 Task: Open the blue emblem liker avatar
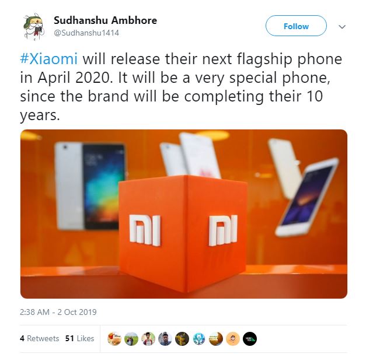coord(199,338)
